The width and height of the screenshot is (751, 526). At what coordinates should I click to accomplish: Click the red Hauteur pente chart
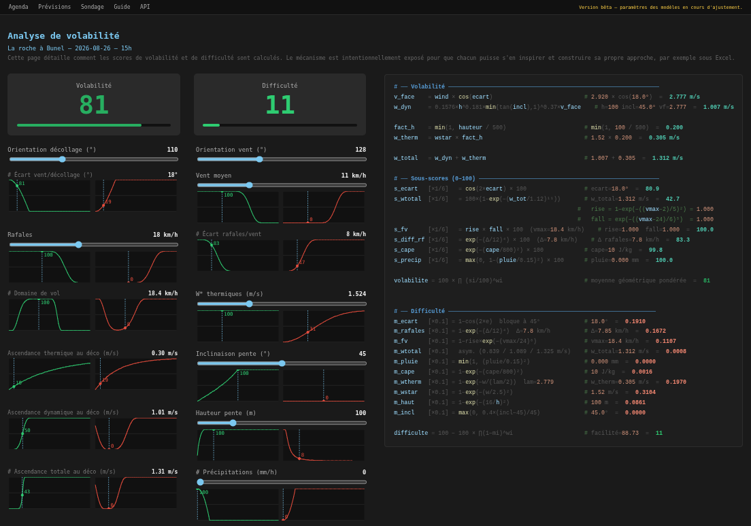[324, 444]
